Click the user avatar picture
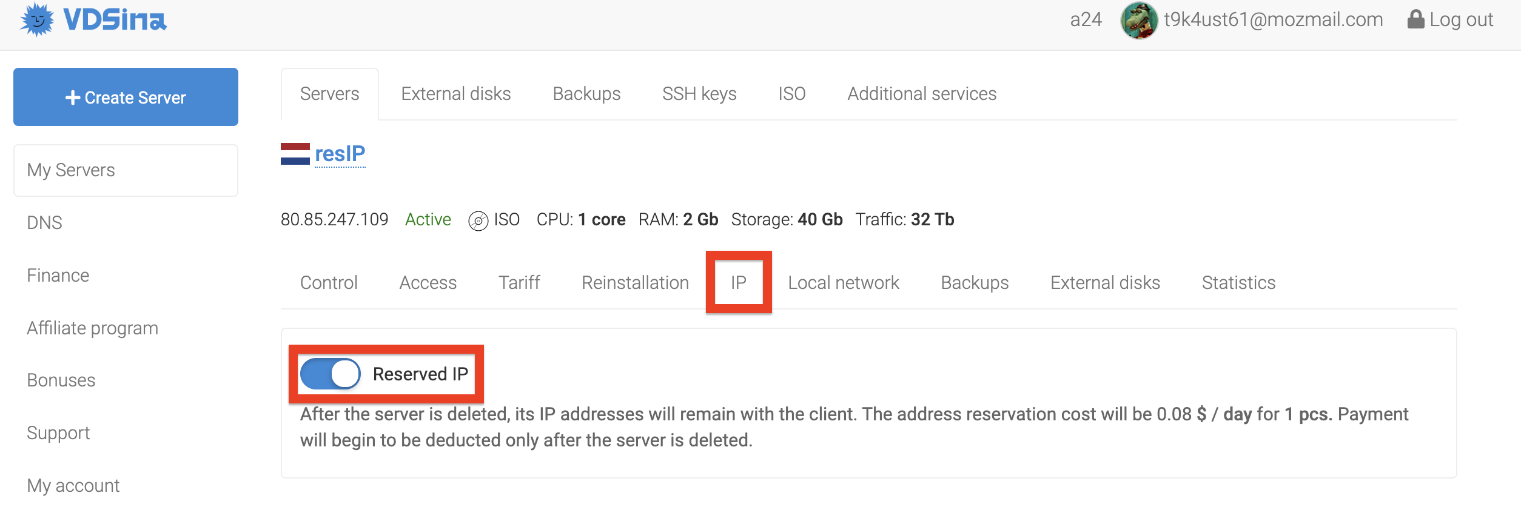Screen dimensions: 1521x510 (1138, 20)
